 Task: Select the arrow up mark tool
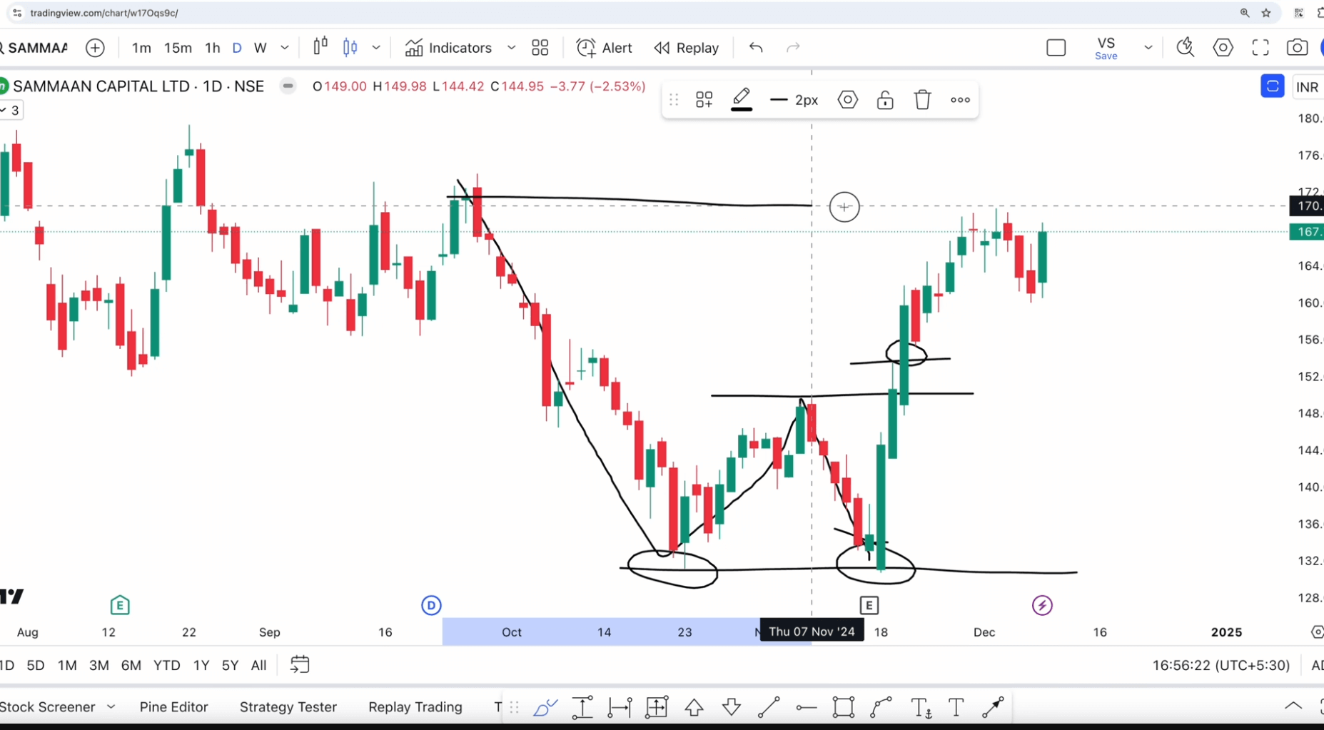[694, 708]
